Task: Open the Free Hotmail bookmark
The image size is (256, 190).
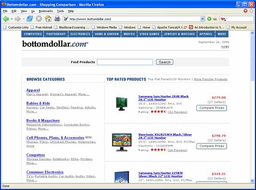Action: 41,28
